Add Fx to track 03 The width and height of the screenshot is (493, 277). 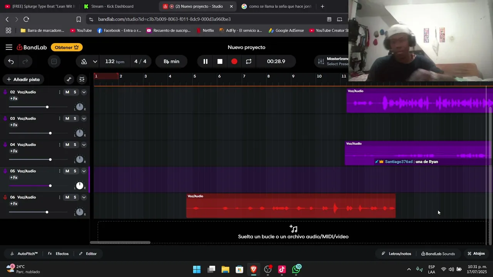click(13, 125)
